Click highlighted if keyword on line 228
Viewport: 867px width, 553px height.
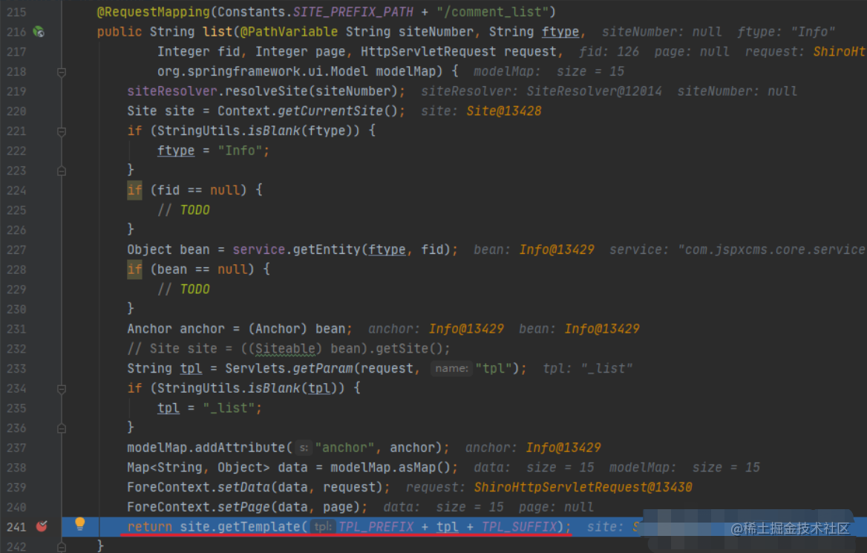[x=134, y=269]
